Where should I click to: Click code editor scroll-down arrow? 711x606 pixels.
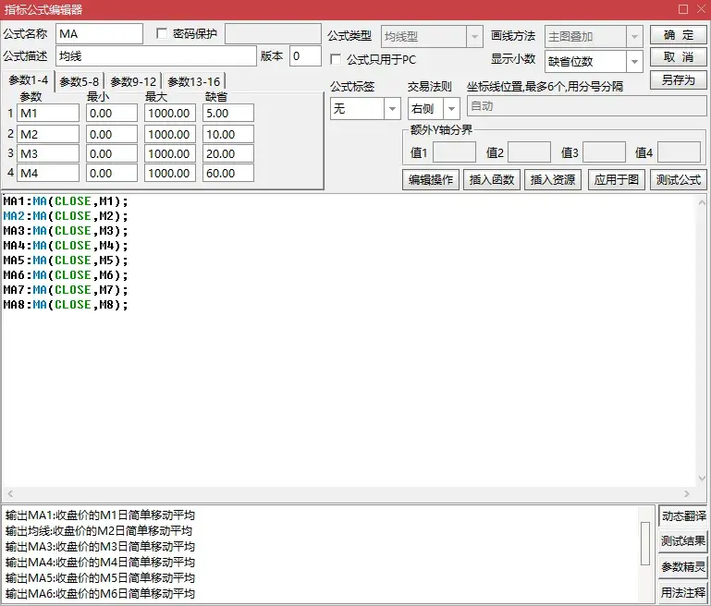(x=702, y=478)
